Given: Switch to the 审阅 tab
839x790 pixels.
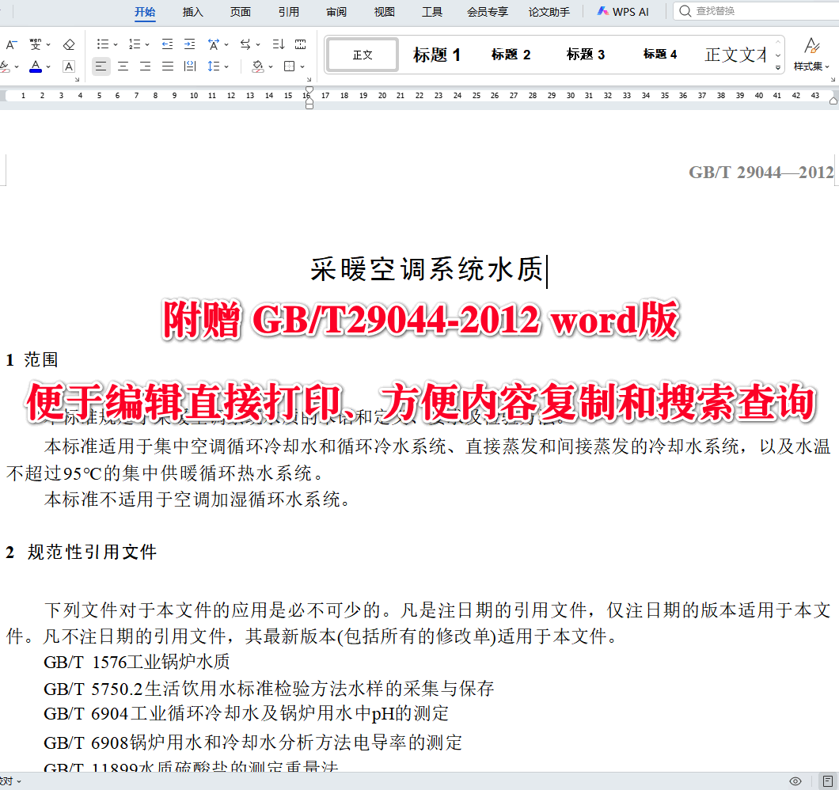Looking at the screenshot, I should coord(336,12).
